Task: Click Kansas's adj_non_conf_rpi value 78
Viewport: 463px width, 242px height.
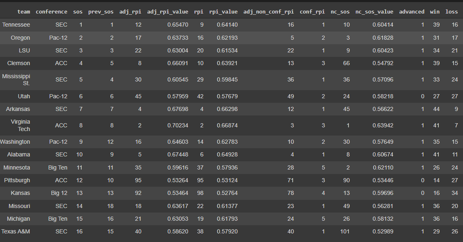Action: [x=291, y=193]
